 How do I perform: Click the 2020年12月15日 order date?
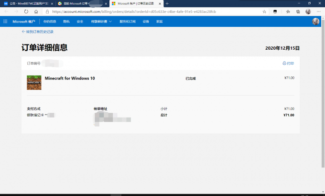pyautogui.click(x=282, y=48)
